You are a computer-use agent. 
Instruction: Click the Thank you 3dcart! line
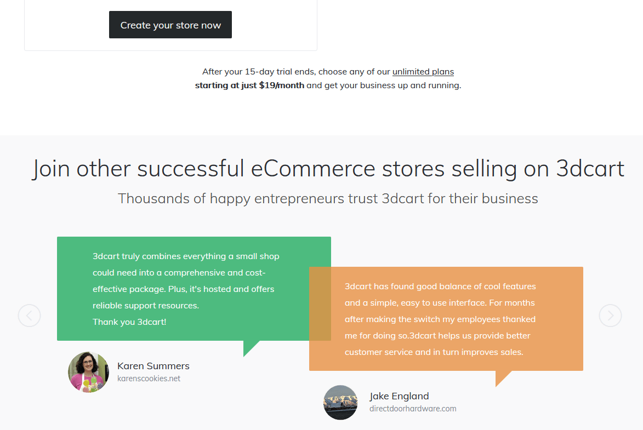point(129,322)
